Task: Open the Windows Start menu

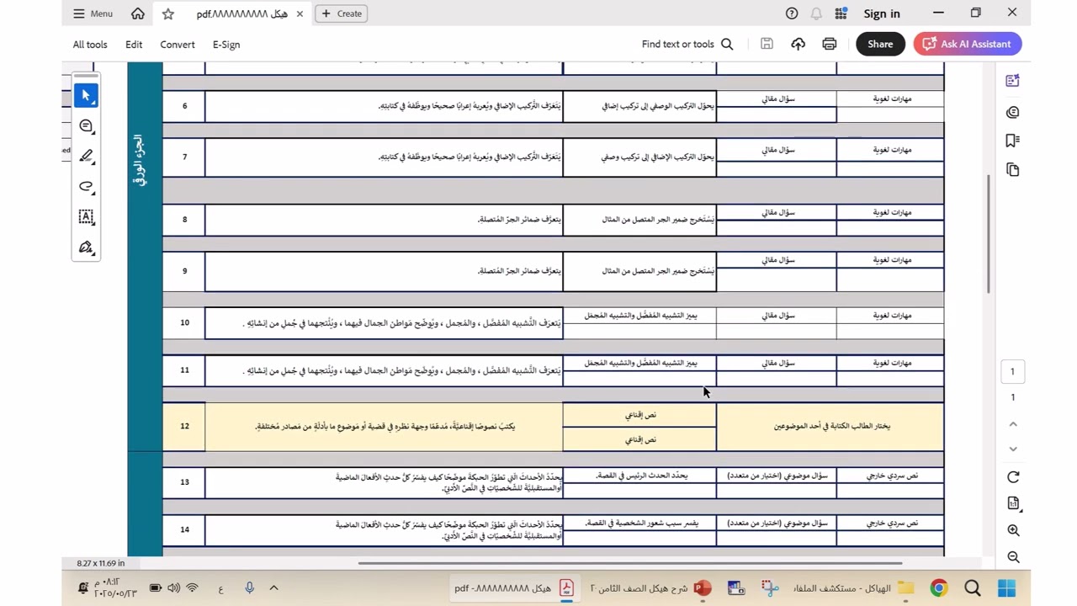Action: pyautogui.click(x=1006, y=588)
